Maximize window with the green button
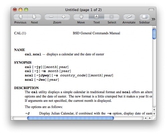The image size is (167, 135). click(x=26, y=10)
